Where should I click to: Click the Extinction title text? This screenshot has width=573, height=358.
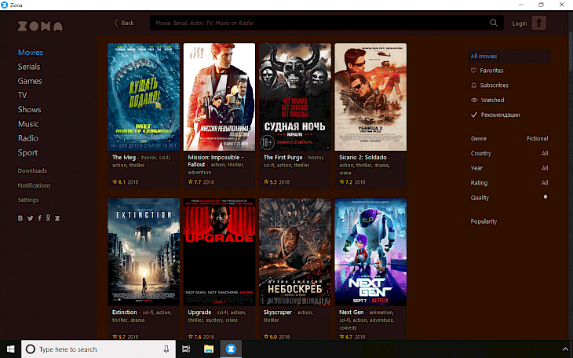click(125, 312)
